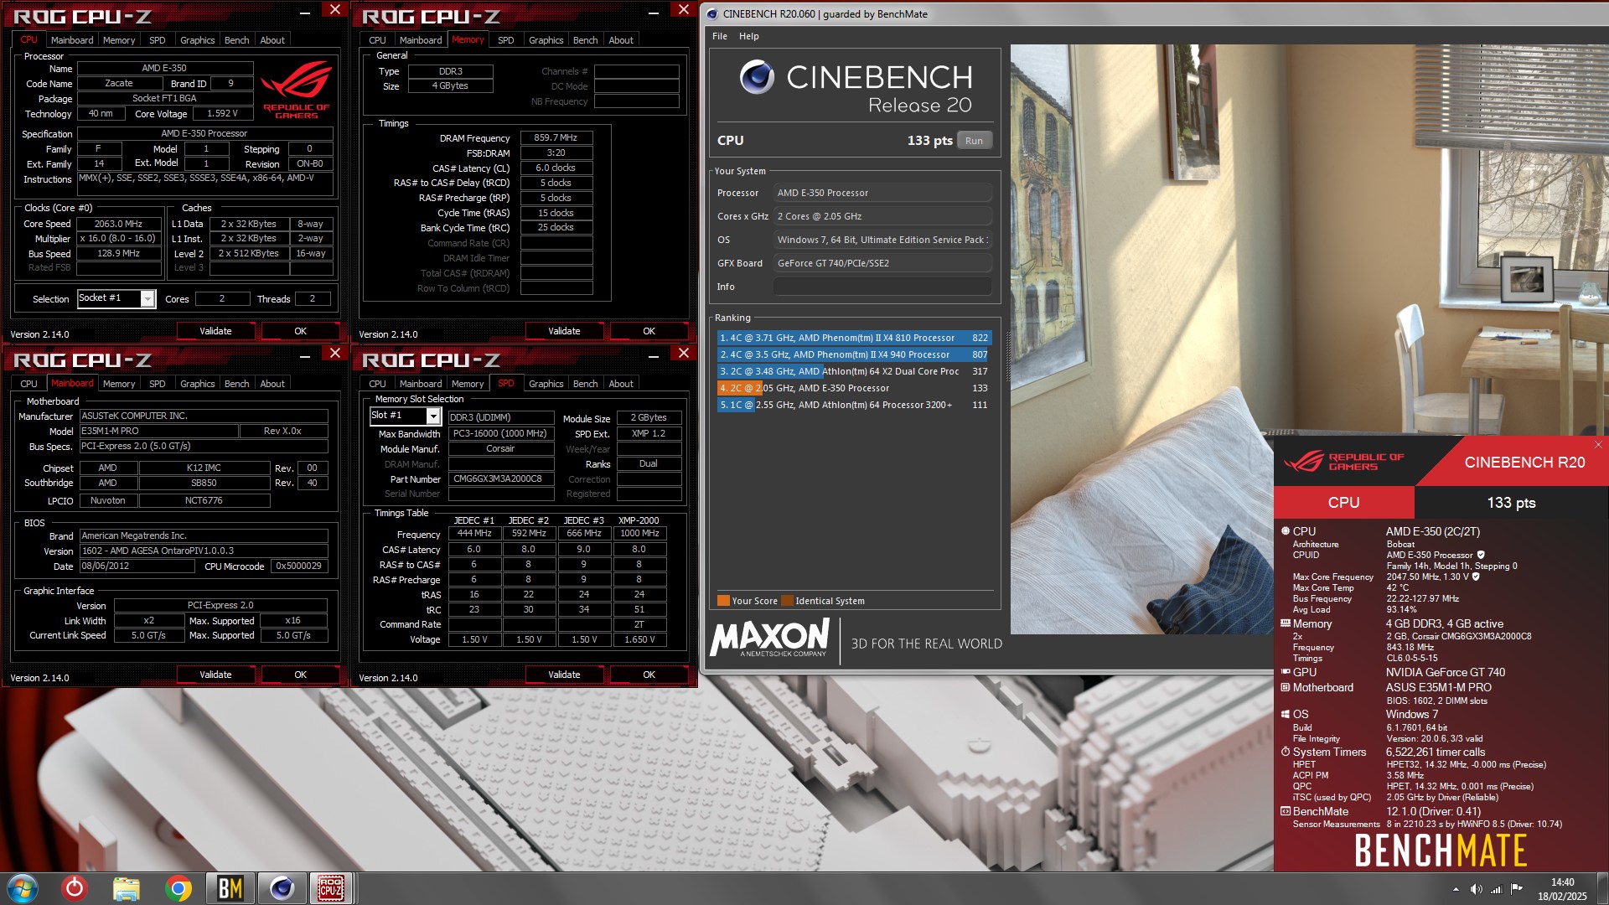
Task: Select ranking row Athlon 64 Processor 3200+
Action: 854,405
